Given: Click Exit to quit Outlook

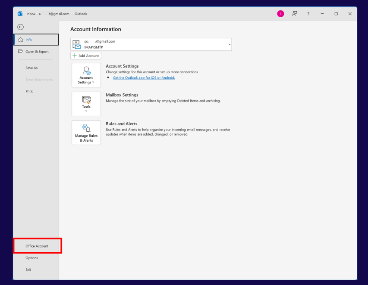Looking at the screenshot, I should click(x=28, y=270).
